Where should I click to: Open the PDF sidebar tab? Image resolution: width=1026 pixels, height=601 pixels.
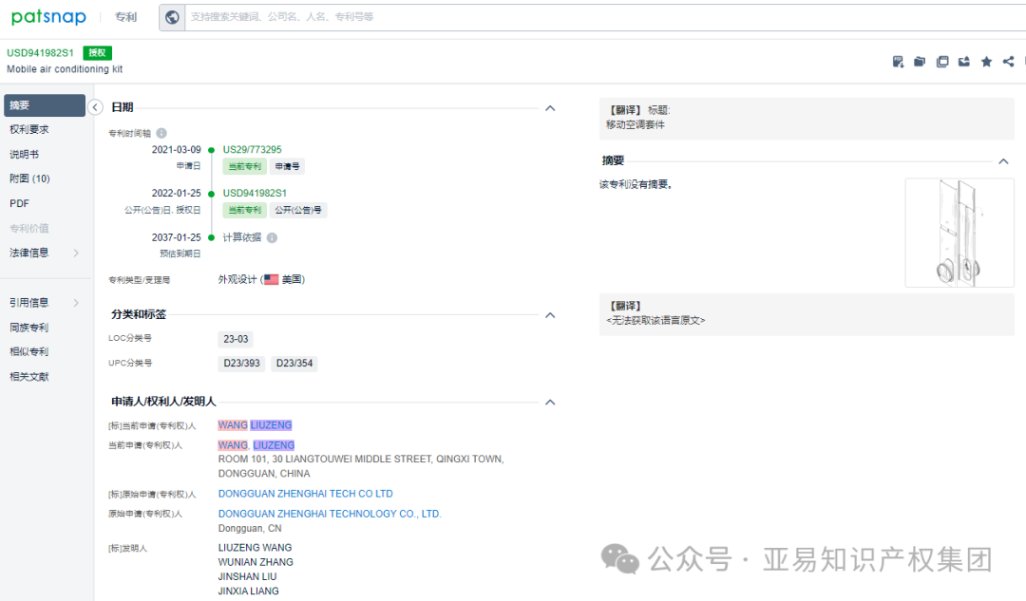click(x=19, y=203)
